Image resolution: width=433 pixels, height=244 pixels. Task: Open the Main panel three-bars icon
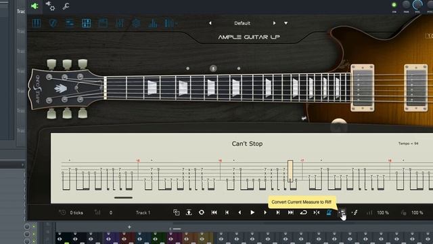click(37, 23)
